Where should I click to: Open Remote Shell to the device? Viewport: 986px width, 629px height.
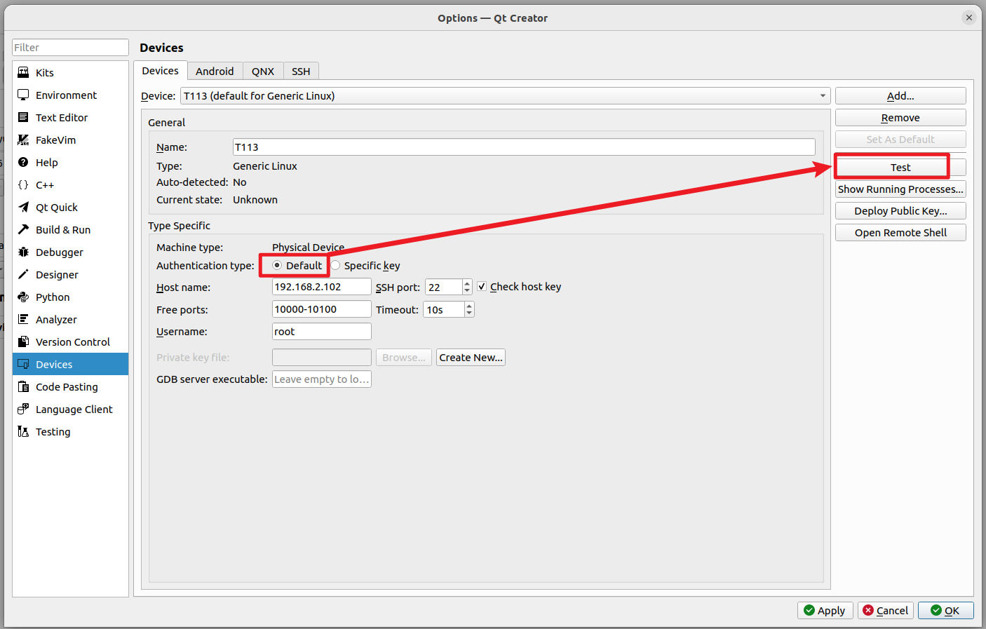(900, 233)
